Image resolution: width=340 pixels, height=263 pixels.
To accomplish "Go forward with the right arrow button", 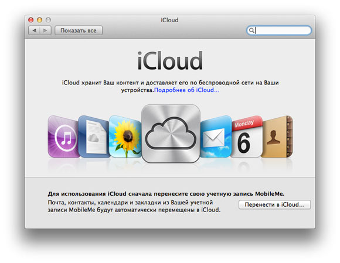I will pos(45,30).
